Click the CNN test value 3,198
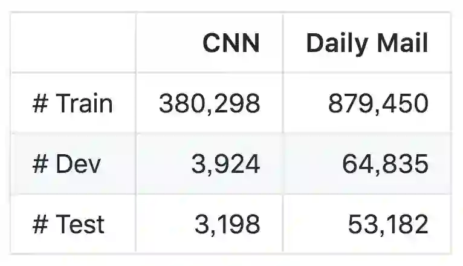 [227, 224]
